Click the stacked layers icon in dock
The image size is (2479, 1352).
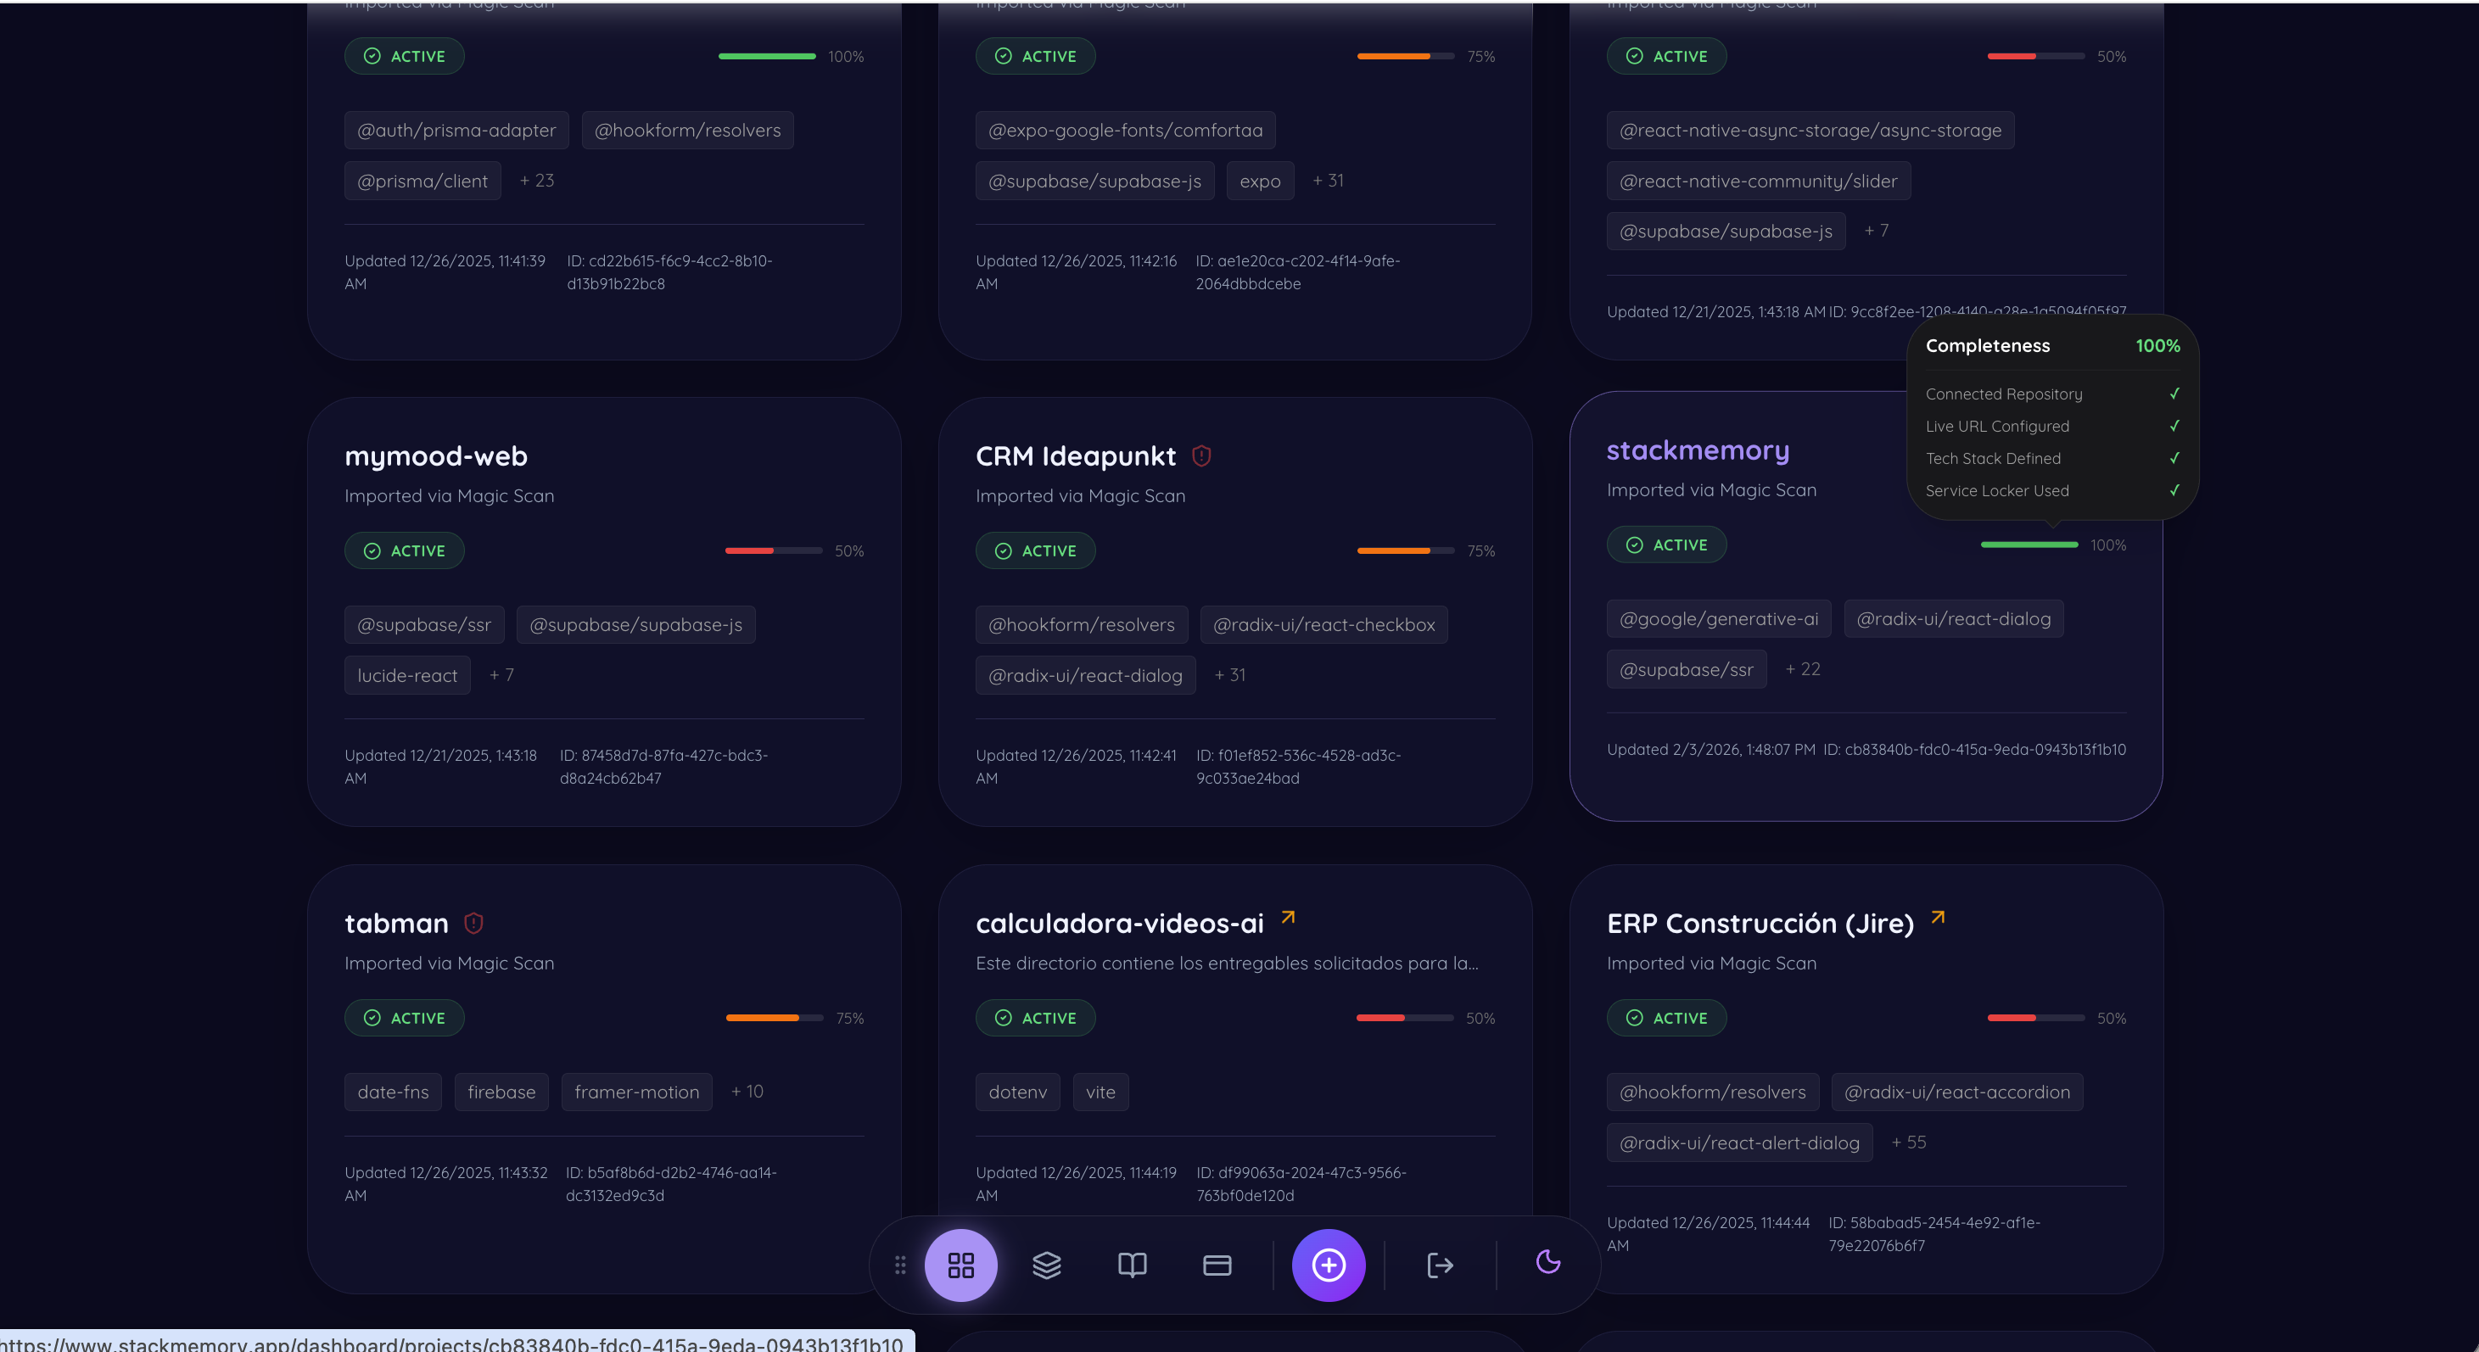tap(1046, 1265)
